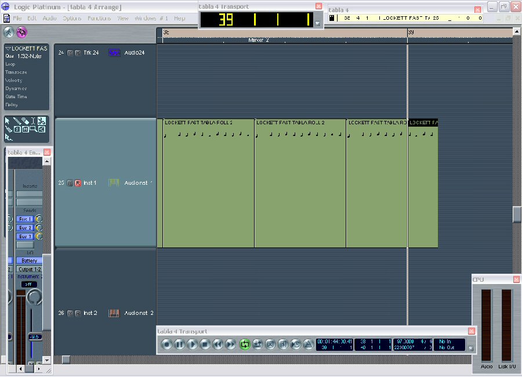This screenshot has width=522, height=377.
Task: Click the Play button in the transport bar
Action: [x=192, y=344]
